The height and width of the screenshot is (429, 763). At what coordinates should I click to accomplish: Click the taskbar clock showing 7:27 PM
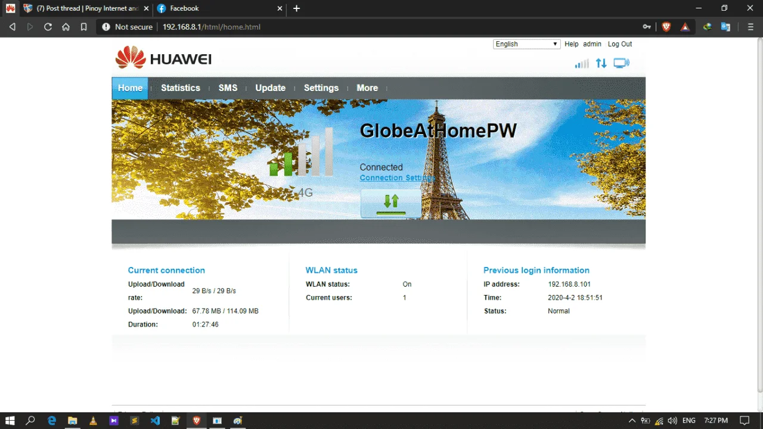pyautogui.click(x=716, y=421)
